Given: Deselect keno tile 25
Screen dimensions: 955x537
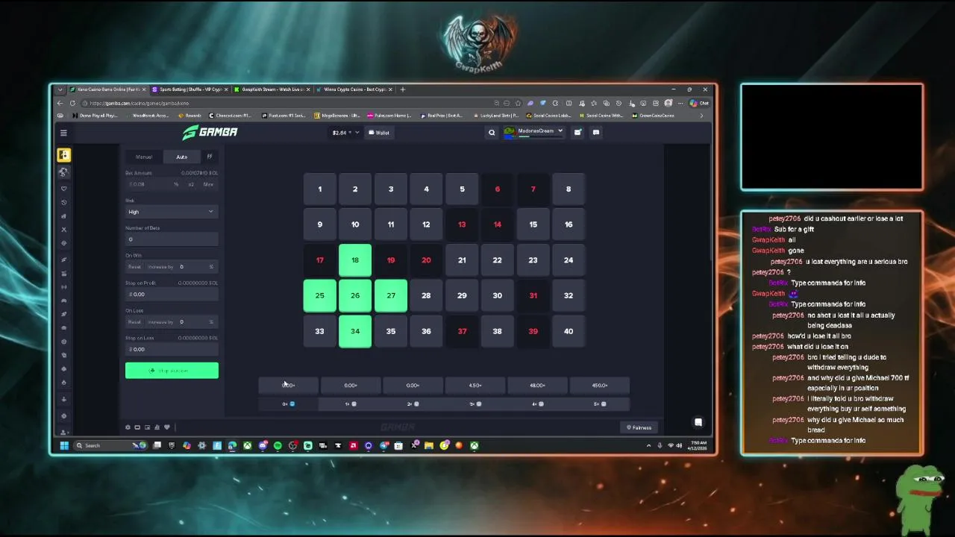Looking at the screenshot, I should point(319,295).
